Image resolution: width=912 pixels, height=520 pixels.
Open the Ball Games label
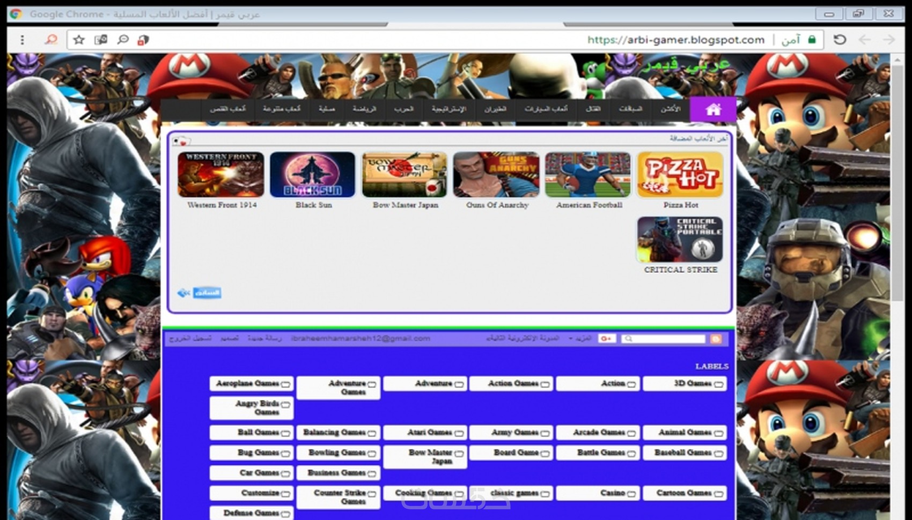point(252,432)
